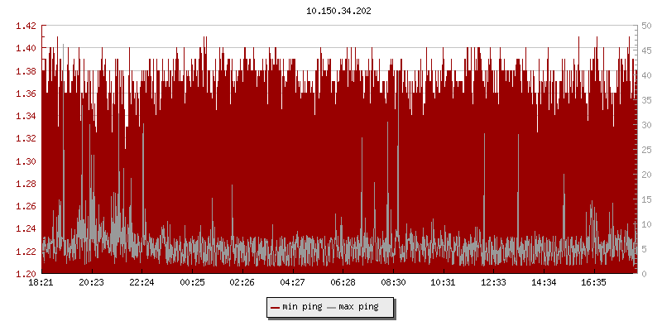The image size is (662, 331).
Task: Click the 12:33 time tick label
Action: tap(493, 282)
